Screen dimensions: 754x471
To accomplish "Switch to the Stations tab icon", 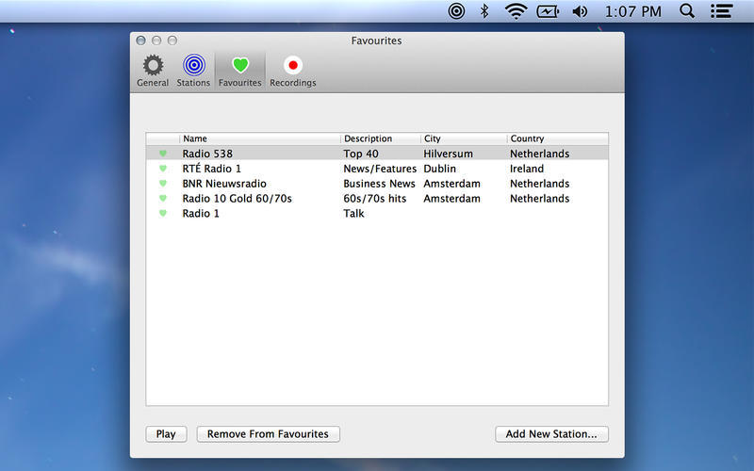I will click(x=194, y=65).
